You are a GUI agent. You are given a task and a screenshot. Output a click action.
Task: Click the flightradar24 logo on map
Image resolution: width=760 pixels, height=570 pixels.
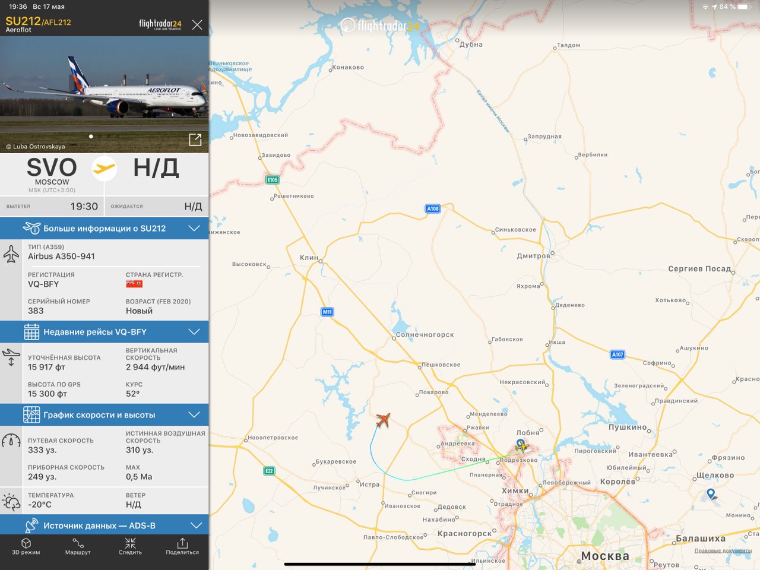coord(380,25)
